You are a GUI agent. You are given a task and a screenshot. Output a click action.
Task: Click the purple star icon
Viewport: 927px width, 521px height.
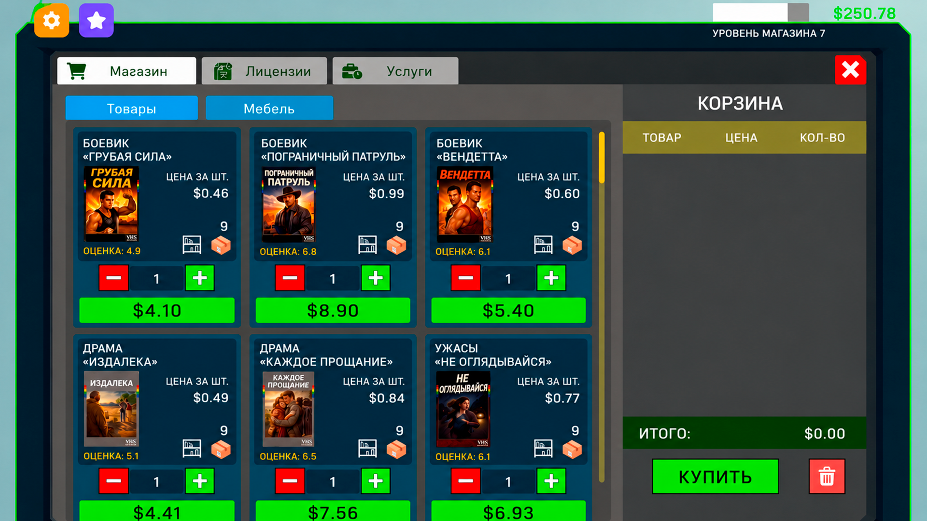point(96,21)
